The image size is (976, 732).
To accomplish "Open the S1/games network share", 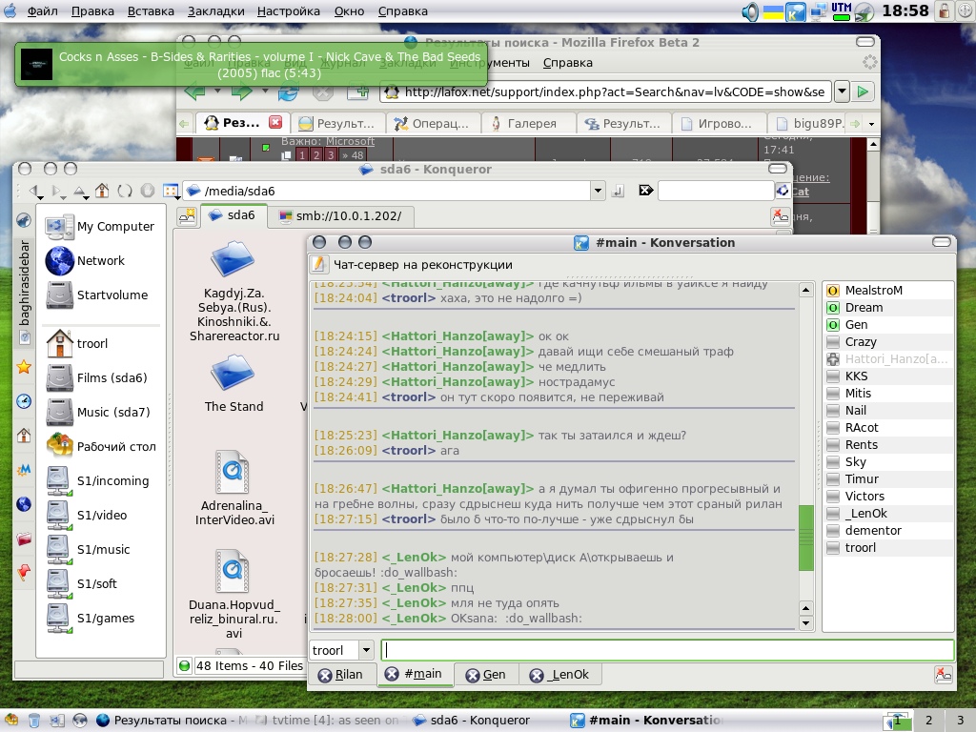I will tap(91, 619).
